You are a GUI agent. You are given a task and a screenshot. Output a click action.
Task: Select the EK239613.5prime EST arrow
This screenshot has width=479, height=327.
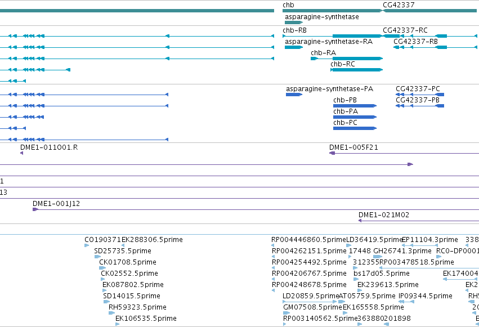[360, 290]
